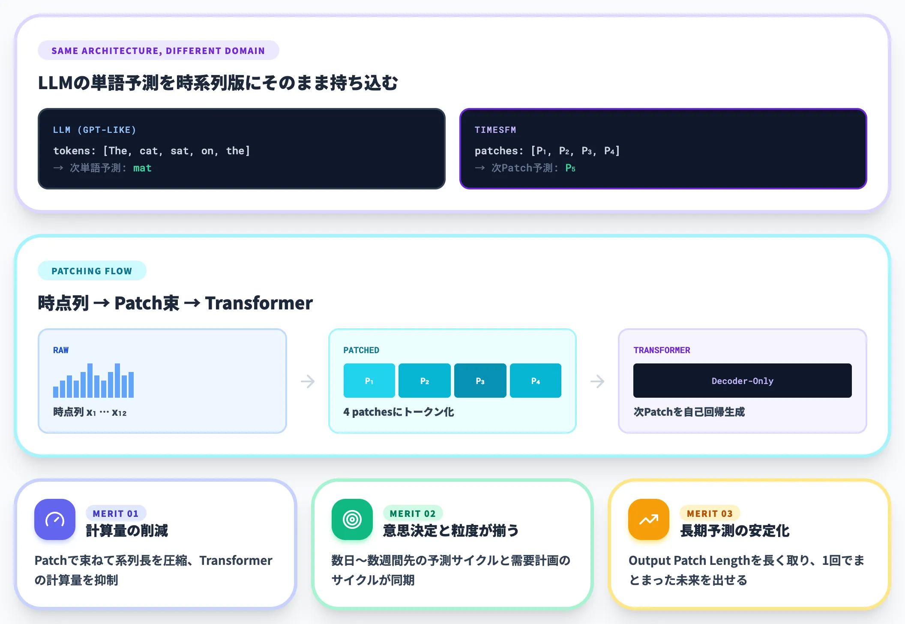
Task: Click the PATCHED label
Action: coord(361,350)
